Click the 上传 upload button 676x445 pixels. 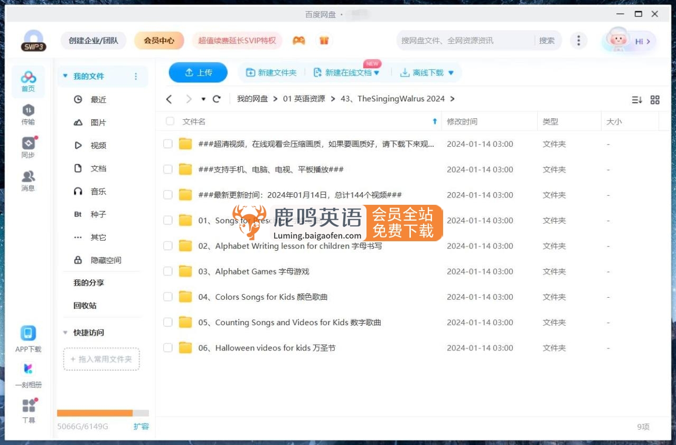(198, 73)
